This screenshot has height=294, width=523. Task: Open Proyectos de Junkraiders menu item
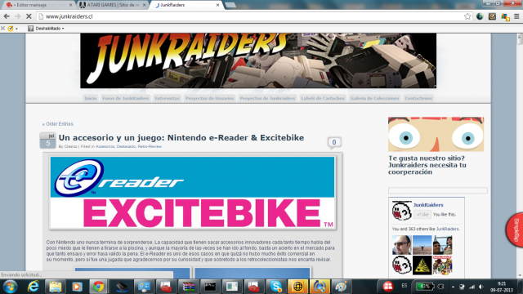267,98
